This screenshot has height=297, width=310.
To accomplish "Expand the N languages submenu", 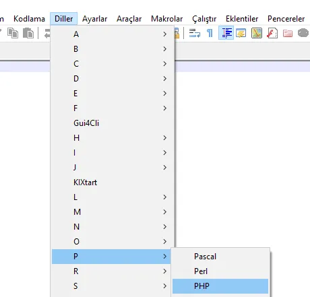I will [x=113, y=227].
